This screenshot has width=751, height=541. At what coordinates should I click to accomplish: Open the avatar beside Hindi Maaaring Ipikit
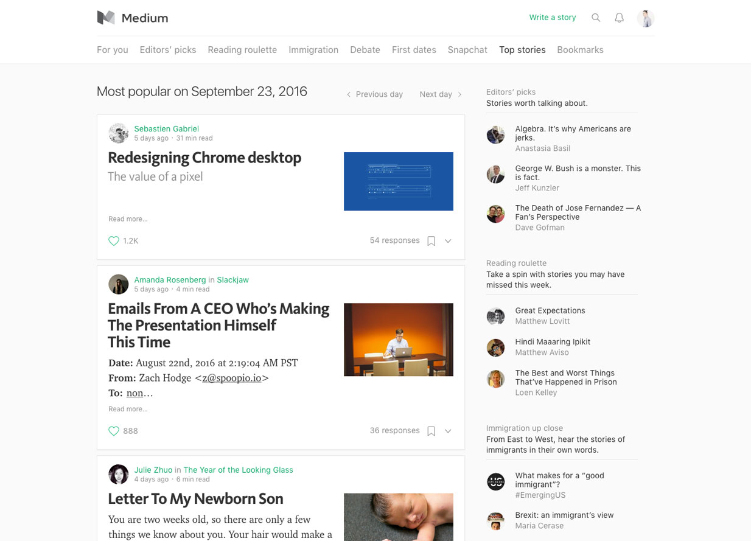[x=495, y=347]
